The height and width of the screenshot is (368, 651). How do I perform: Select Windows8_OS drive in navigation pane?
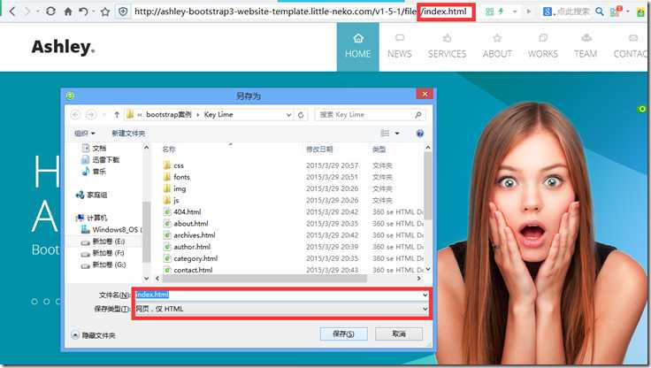111,229
